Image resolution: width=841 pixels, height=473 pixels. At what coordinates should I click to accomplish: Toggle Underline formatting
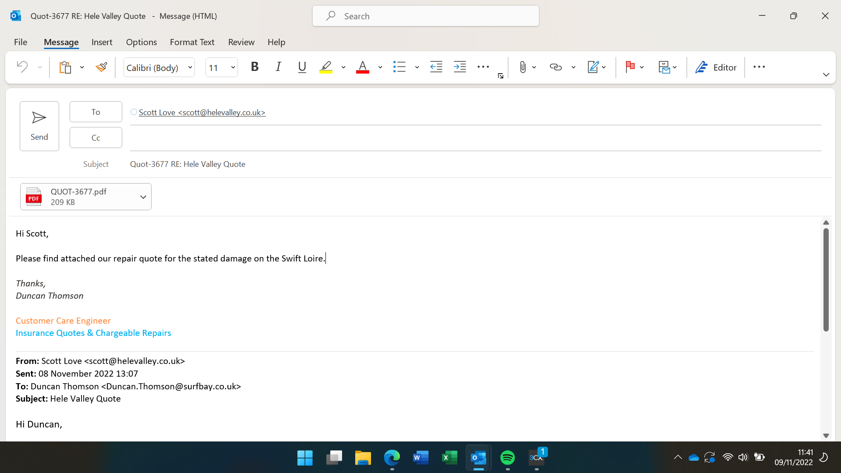pyautogui.click(x=302, y=67)
